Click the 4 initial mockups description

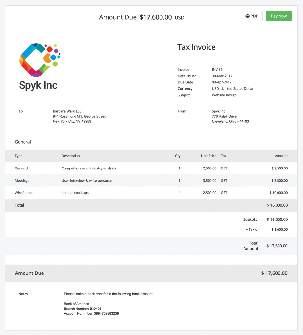(75, 193)
